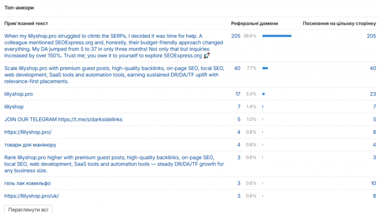
Task: Click the https://lillyshop.pro/ anchor link
Action: tap(28, 132)
